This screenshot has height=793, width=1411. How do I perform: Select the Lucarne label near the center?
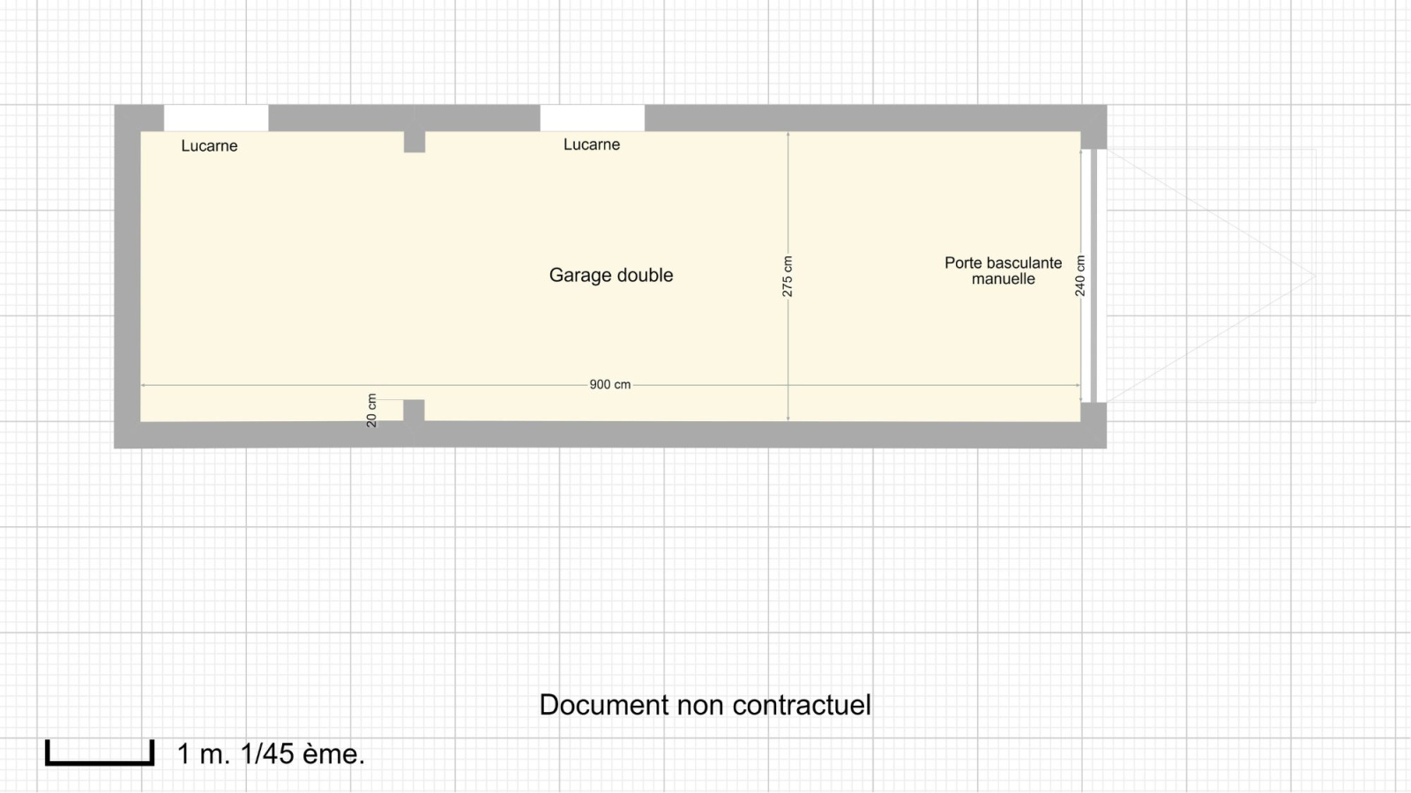[591, 145]
